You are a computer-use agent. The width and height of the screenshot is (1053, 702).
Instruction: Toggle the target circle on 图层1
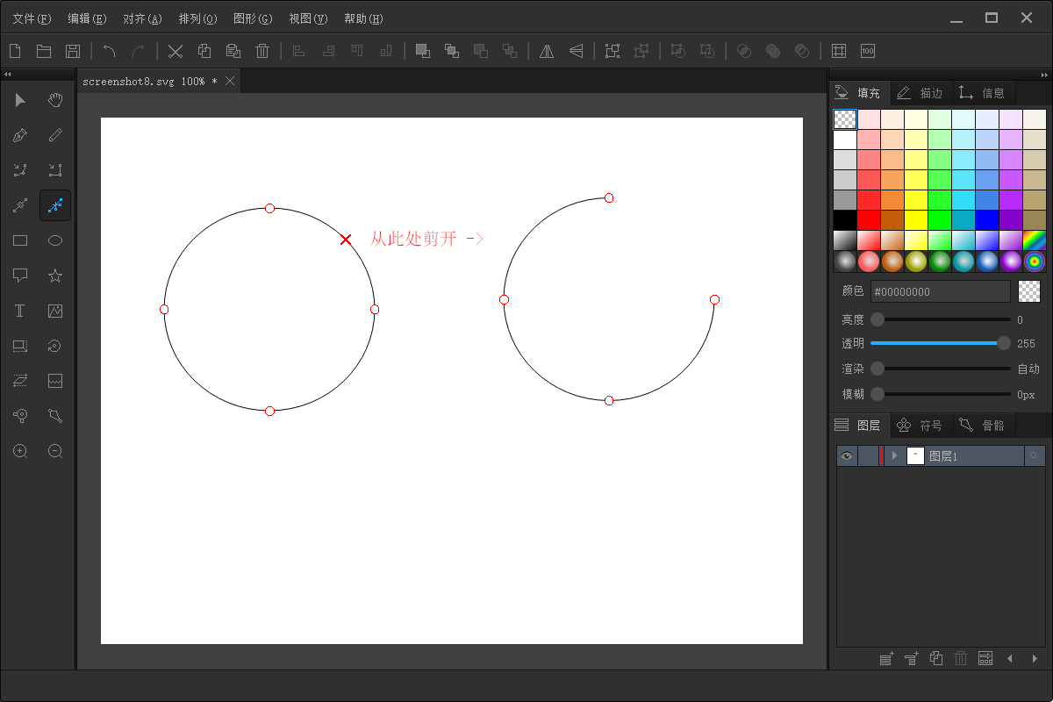(x=1034, y=455)
